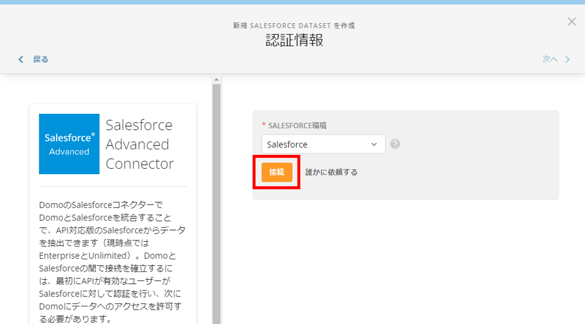Click the back chevron arrow icon
This screenshot has height=324, width=585.
tap(21, 59)
